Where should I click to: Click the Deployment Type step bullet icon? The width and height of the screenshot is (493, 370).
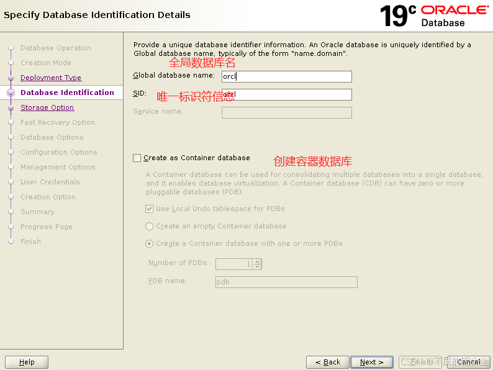tap(11, 78)
